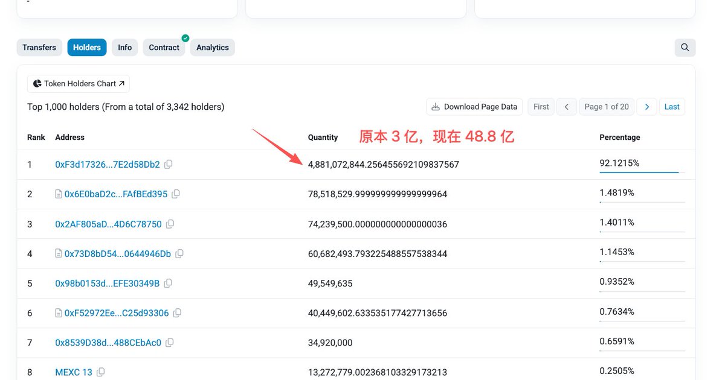725x380 pixels.
Task: Switch to the Transfers tab
Action: click(39, 48)
